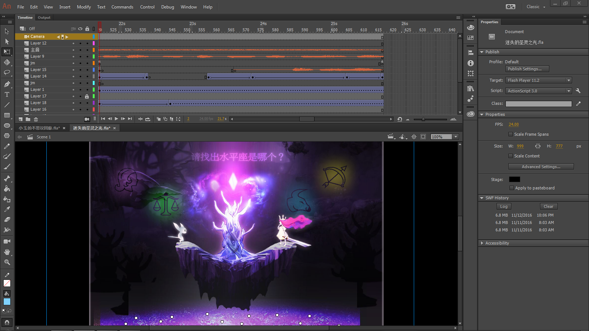Click the Publish Settings button
The image size is (589, 331).
pyautogui.click(x=527, y=69)
